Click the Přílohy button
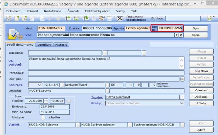 201,103
